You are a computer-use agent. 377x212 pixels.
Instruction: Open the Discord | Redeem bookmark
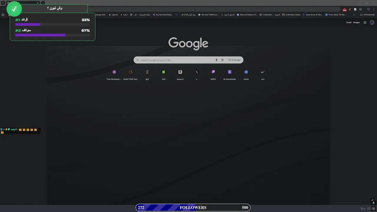click(247, 15)
